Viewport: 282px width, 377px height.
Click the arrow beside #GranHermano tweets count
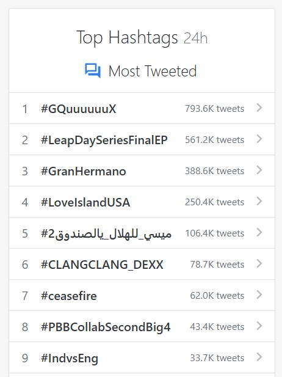click(x=259, y=170)
